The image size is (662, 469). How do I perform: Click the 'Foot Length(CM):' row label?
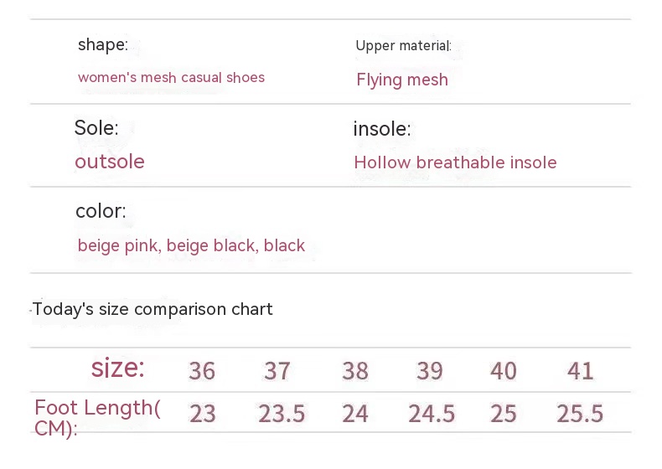click(x=97, y=418)
